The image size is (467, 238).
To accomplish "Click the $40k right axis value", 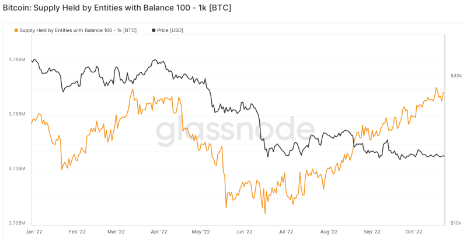I will 456,76.
